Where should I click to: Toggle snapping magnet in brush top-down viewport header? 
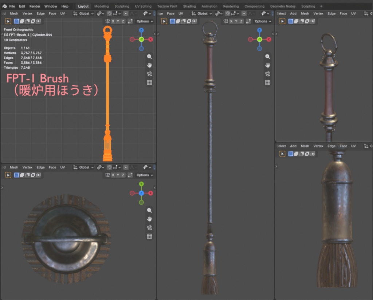[x=109, y=167]
